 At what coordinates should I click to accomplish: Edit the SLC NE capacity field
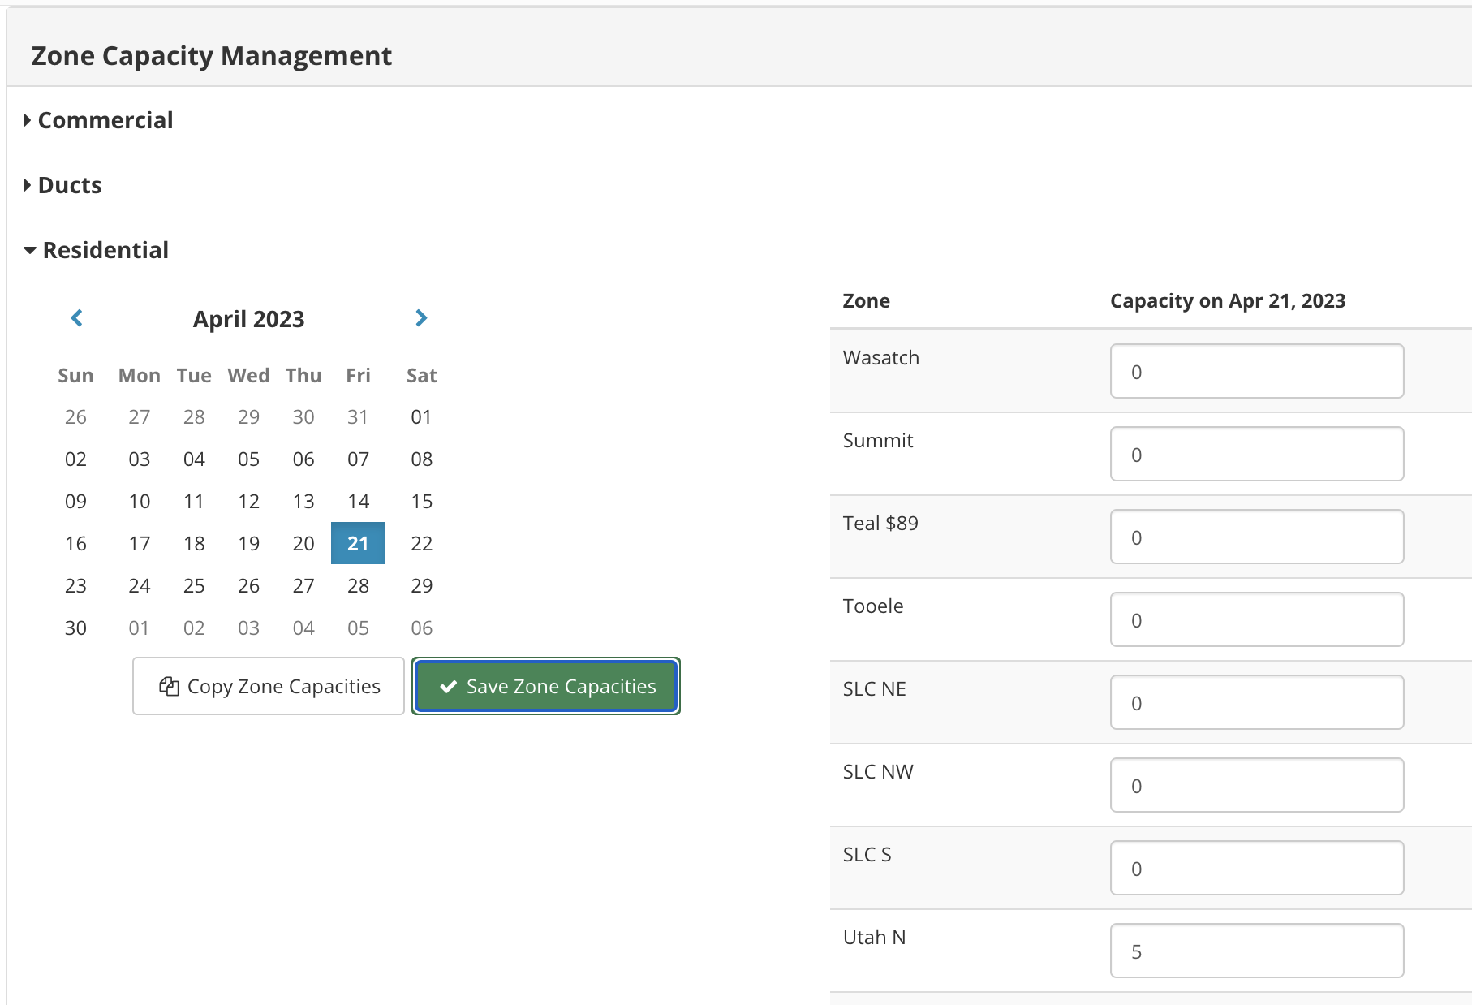(1257, 702)
